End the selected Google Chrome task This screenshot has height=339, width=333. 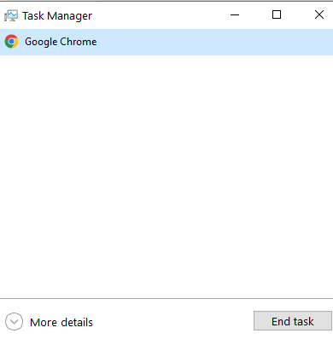click(x=293, y=321)
